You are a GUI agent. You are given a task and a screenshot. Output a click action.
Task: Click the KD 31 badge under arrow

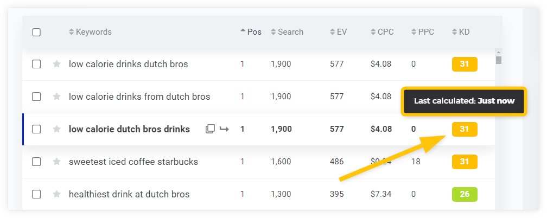[465, 130]
